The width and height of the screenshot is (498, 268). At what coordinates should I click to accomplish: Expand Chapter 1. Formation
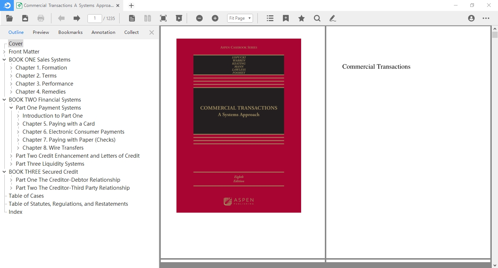11,68
